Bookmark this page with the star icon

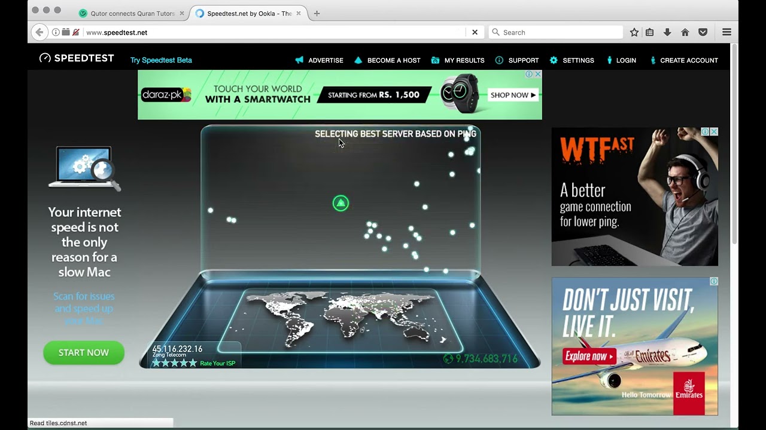634,32
